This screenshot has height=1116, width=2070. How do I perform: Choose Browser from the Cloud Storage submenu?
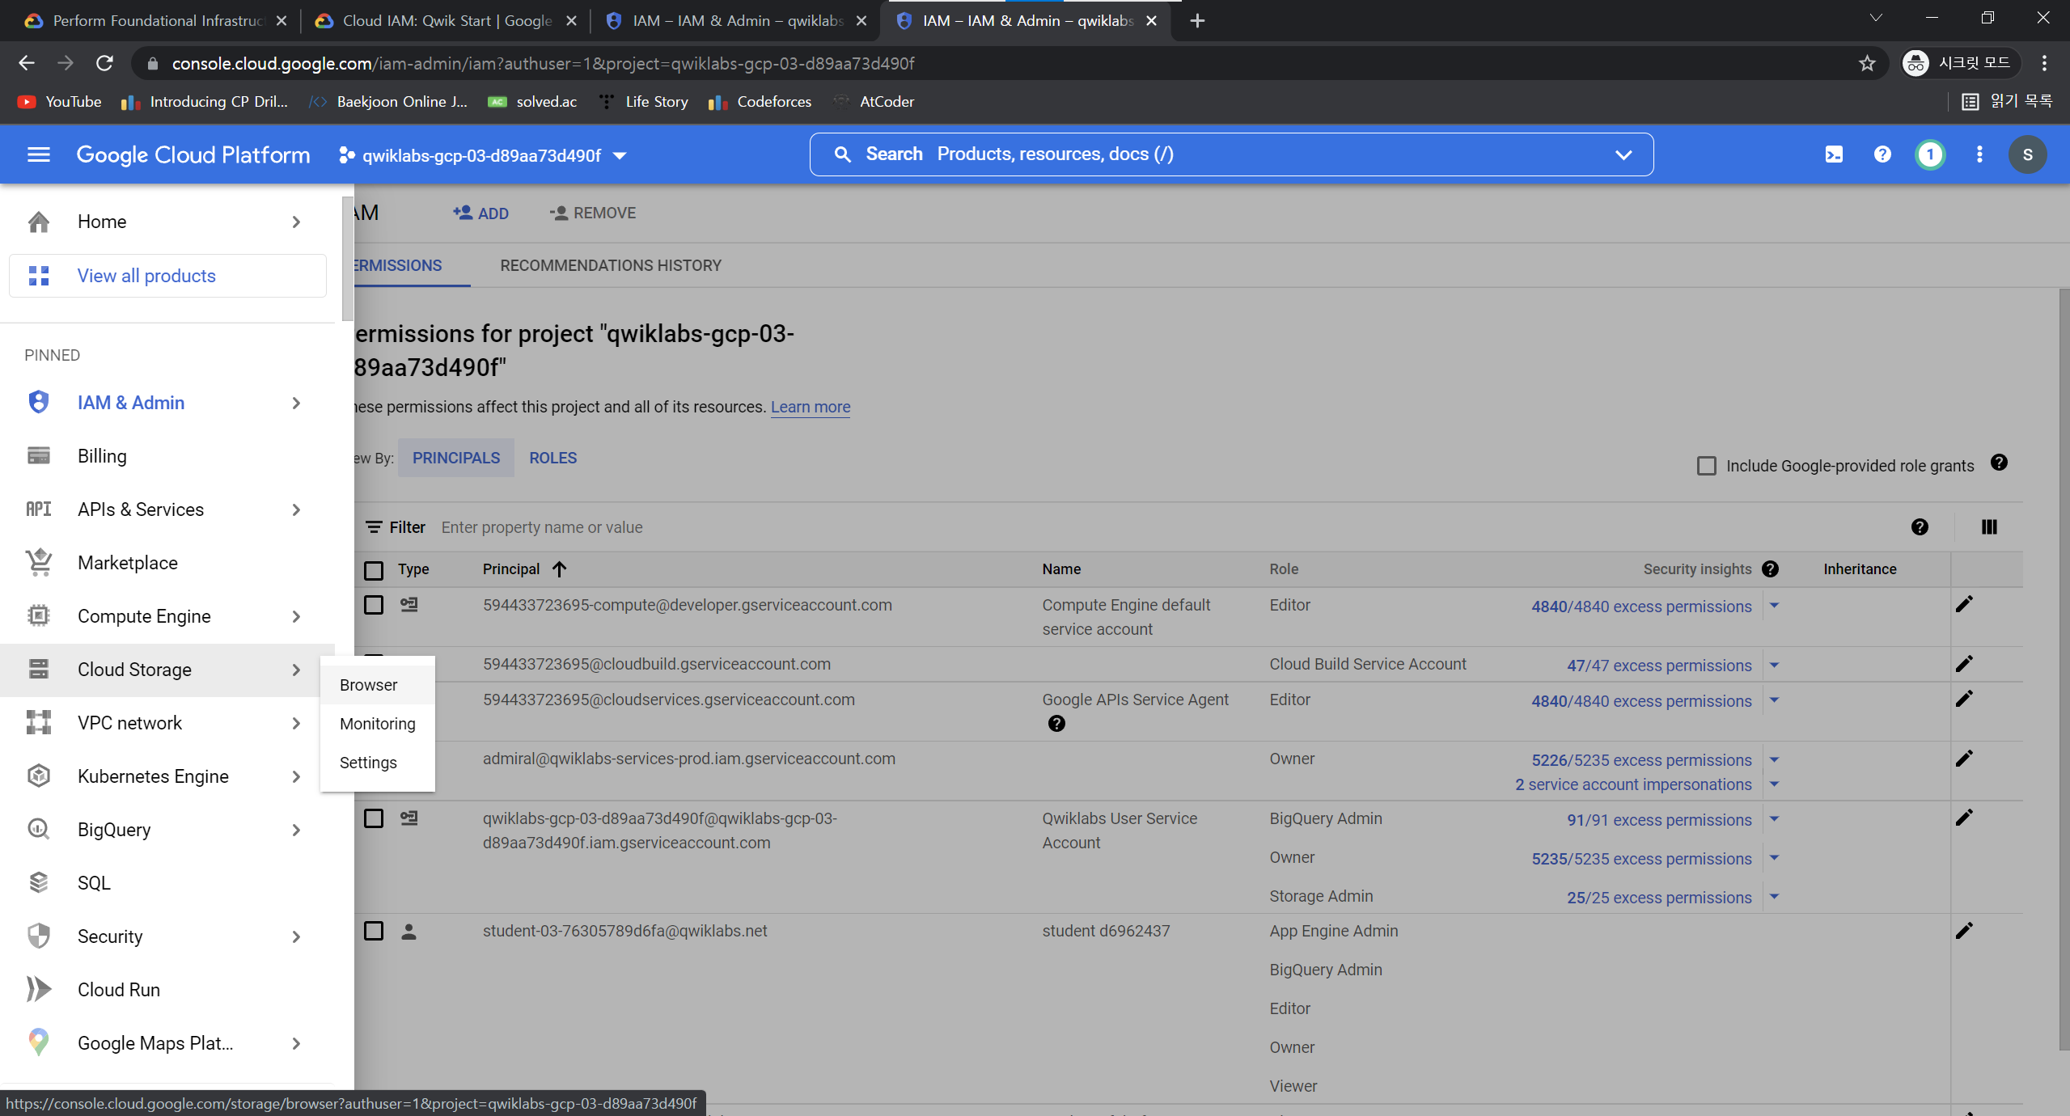pos(369,685)
